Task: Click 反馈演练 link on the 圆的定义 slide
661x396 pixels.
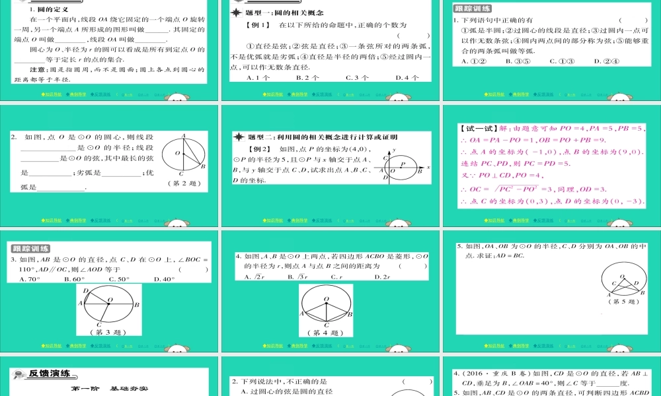Action: [100, 94]
